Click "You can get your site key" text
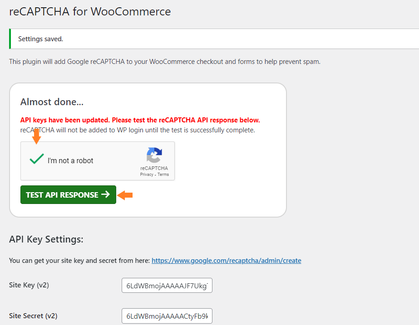Image resolution: width=419 pixels, height=325 pixels. (x=79, y=261)
